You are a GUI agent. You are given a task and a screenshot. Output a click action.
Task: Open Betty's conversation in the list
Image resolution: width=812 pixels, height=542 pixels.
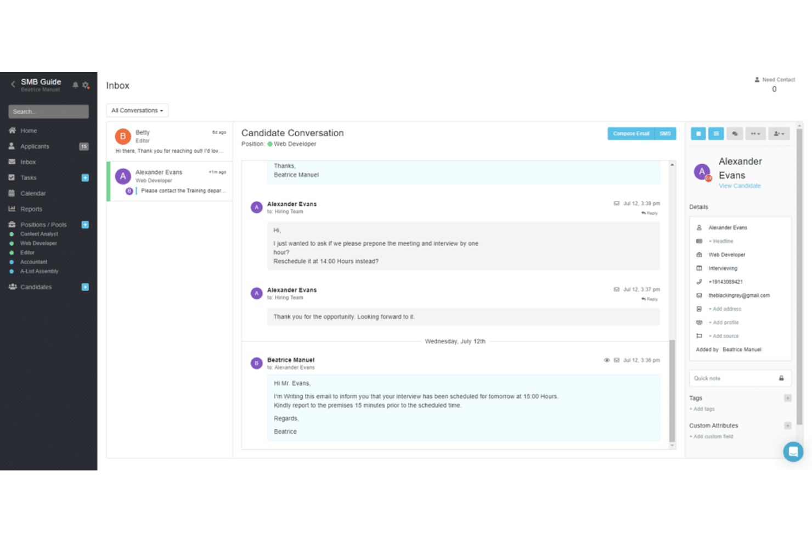170,141
